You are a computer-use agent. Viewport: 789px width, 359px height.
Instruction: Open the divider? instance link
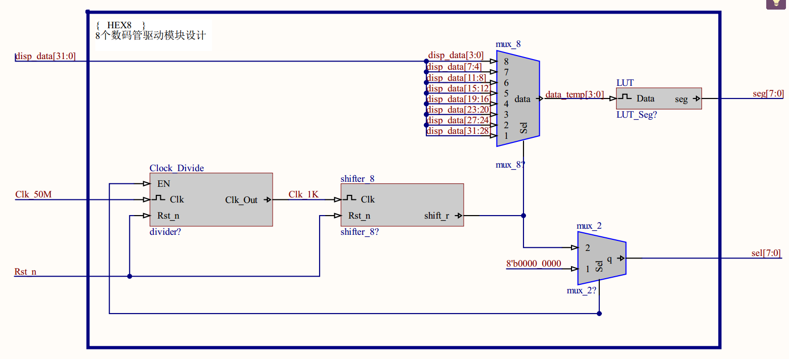pyautogui.click(x=164, y=232)
